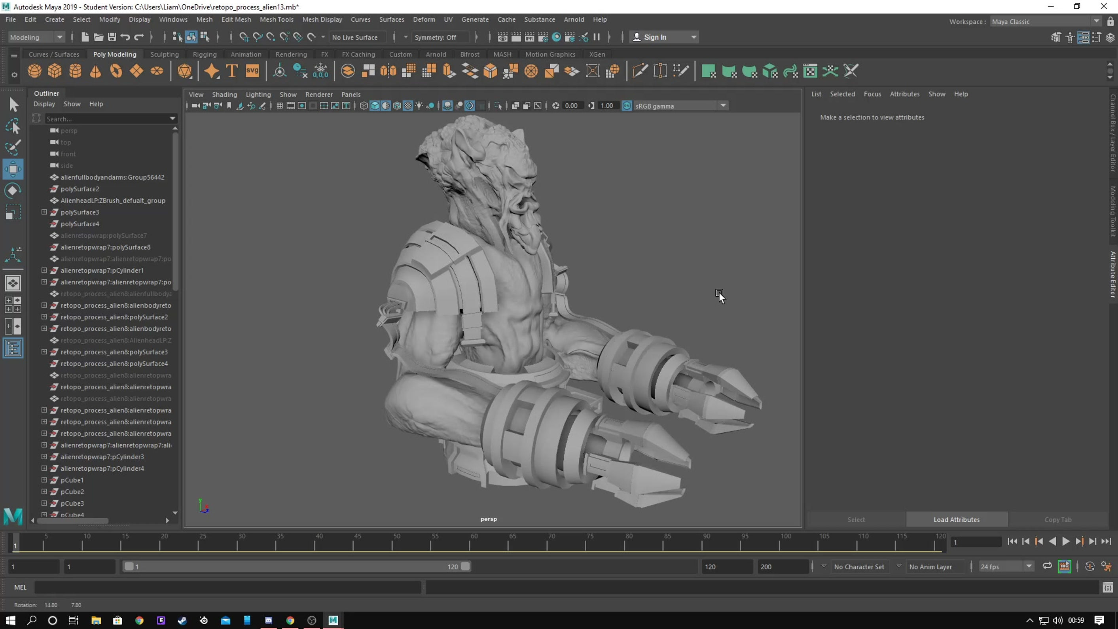This screenshot has width=1118, height=629.
Task: Go to the start of playback range
Action: (1012, 541)
